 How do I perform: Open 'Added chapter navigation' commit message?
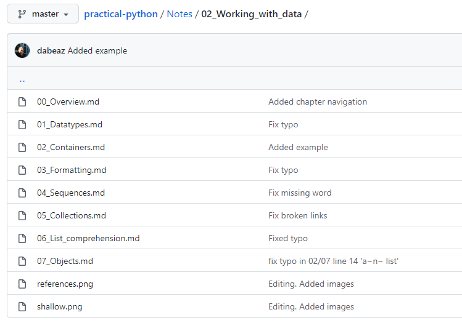(x=317, y=102)
